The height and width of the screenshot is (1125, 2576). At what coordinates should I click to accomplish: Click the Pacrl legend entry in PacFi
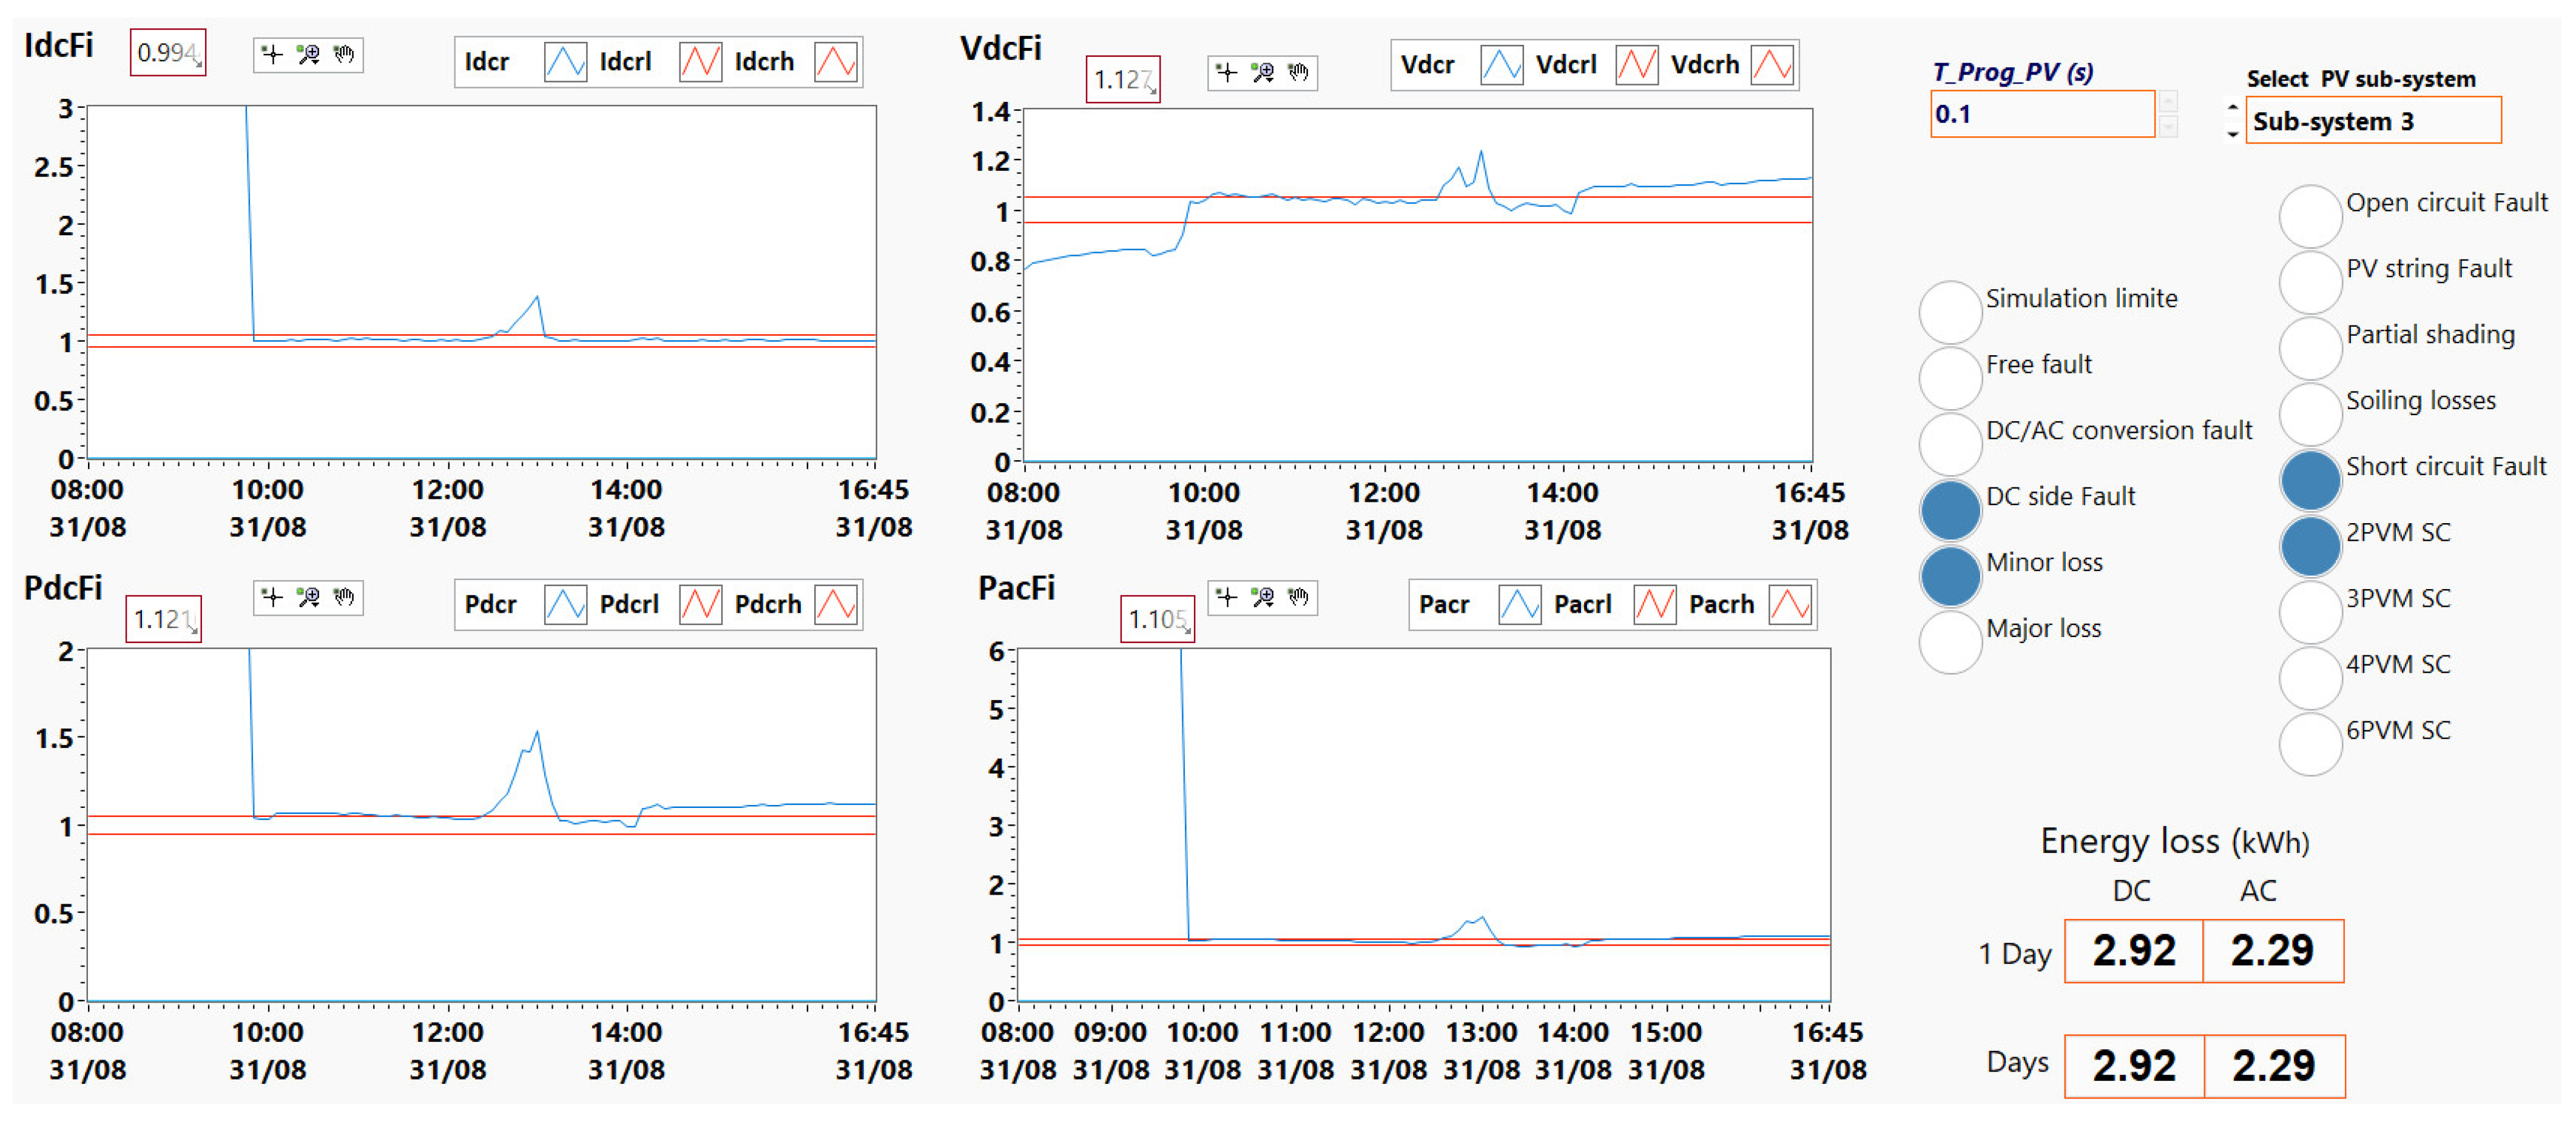click(1582, 604)
